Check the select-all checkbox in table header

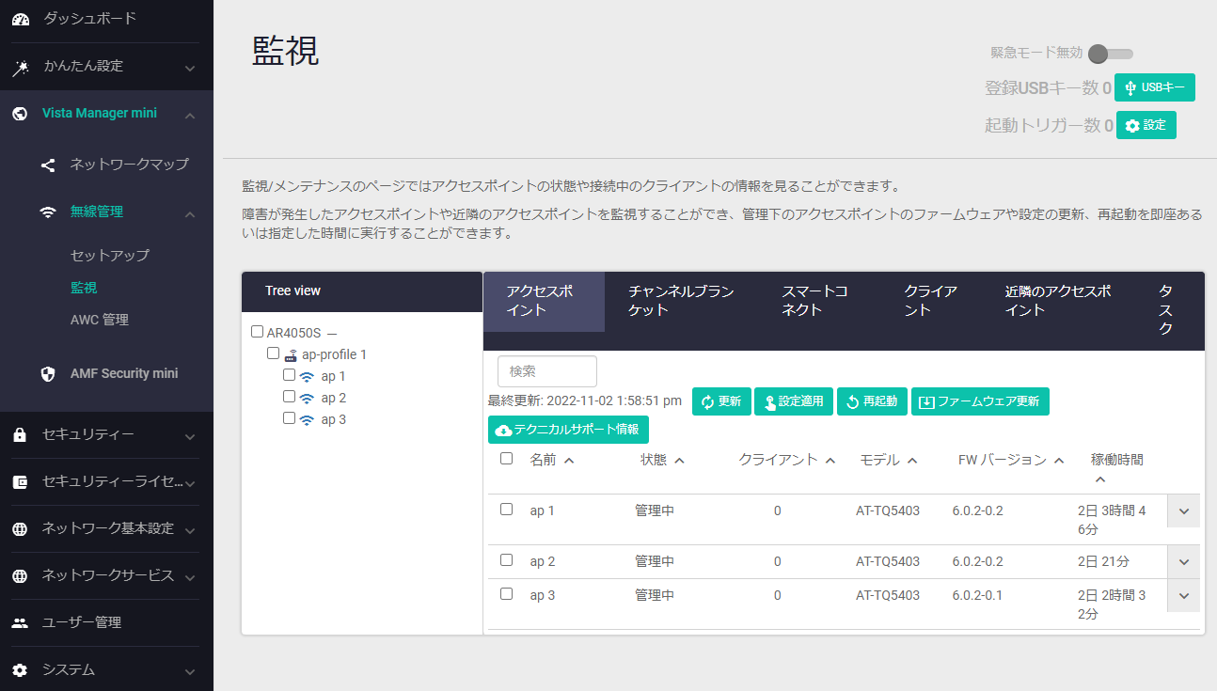point(506,459)
